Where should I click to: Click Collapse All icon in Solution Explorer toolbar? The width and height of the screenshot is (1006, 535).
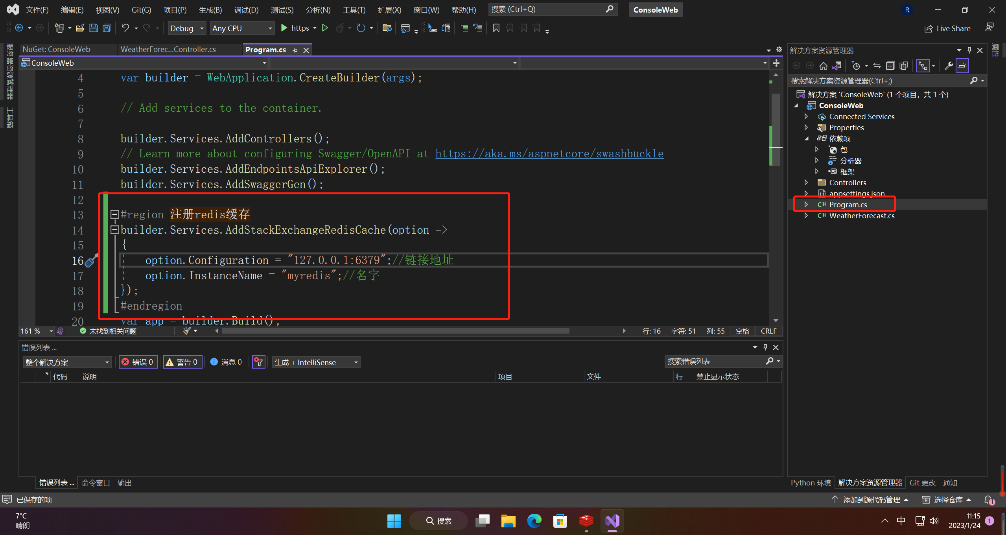point(890,66)
